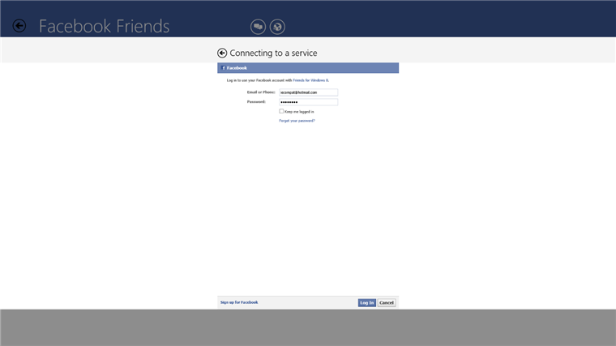This screenshot has width=616, height=346.
Task: Open Sign up for Facebook link
Action: click(239, 302)
